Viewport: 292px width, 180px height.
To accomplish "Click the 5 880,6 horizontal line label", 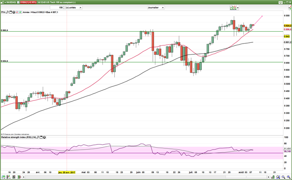I will click(4, 30).
